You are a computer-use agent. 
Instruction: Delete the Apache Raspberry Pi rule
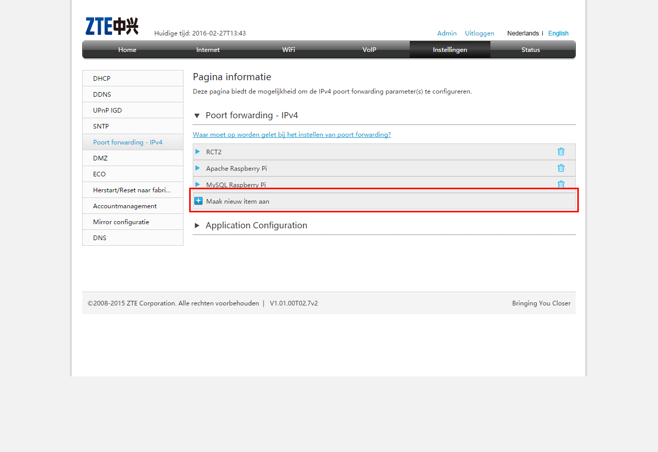561,168
